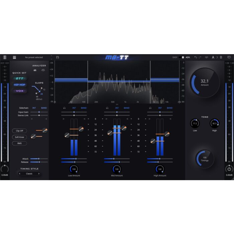The height and width of the screenshot is (234, 234).
Task: Save preset using the floppy disk icon
Action: tap(57, 57)
